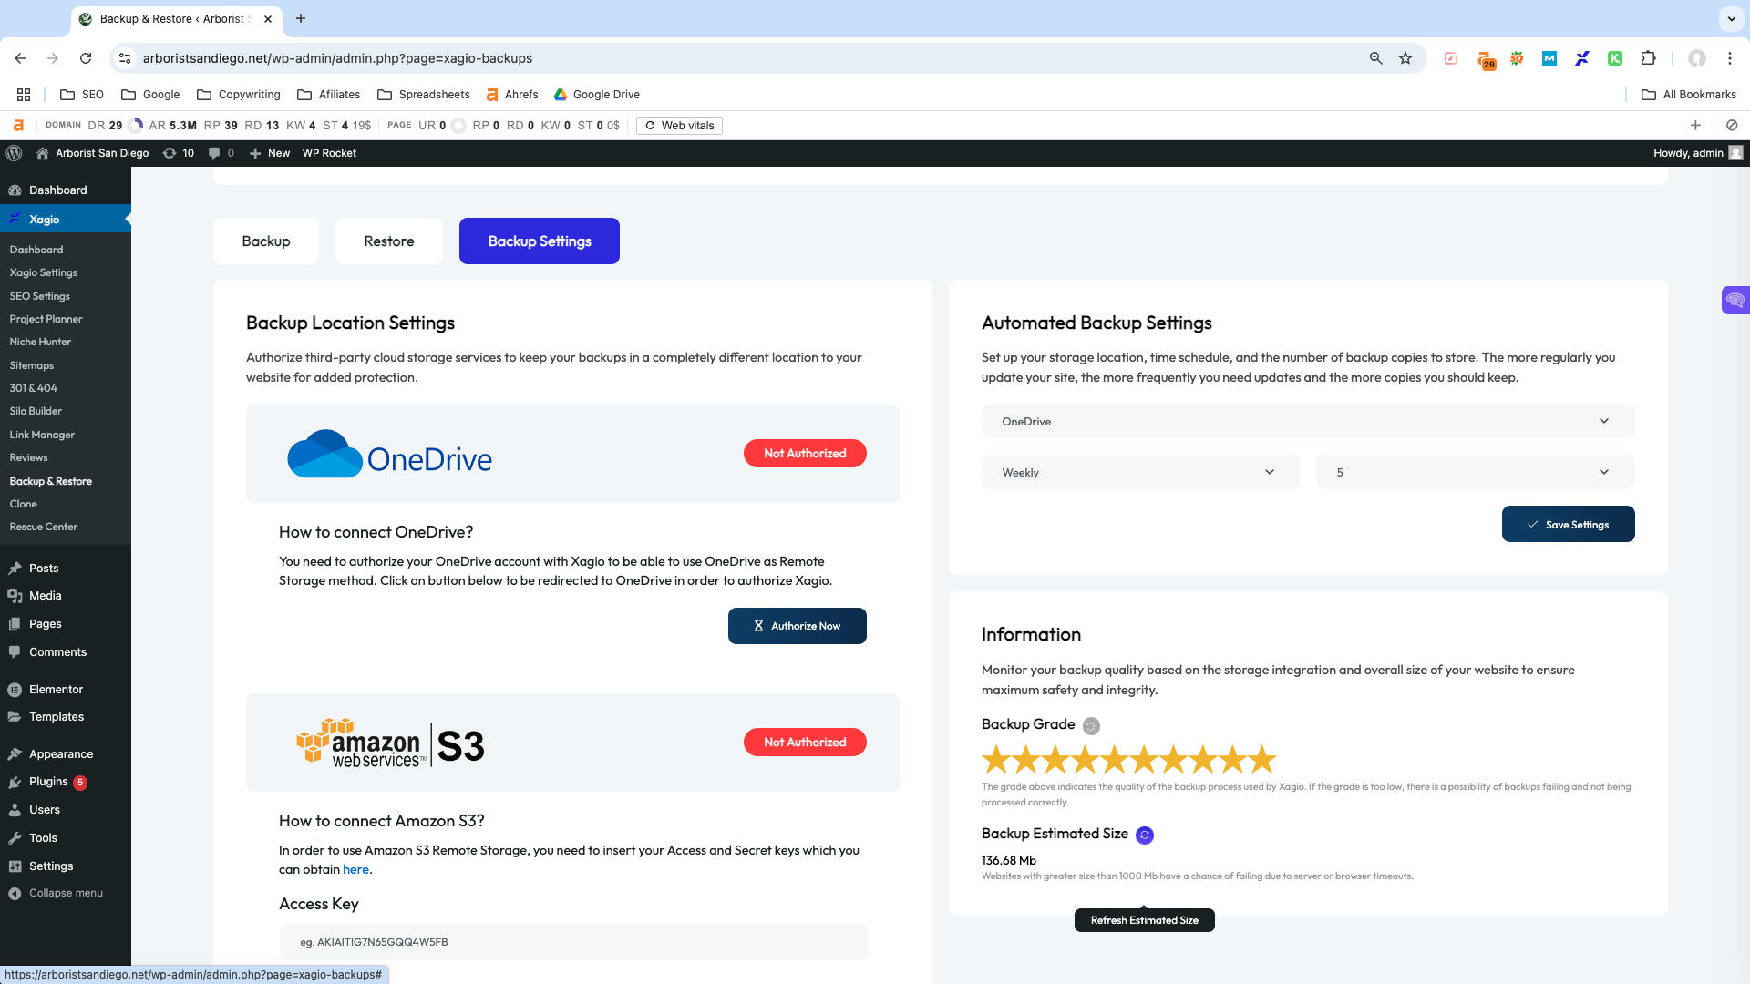The height and width of the screenshot is (984, 1750).
Task: Focus the Amazon S3 Access Key field
Action: (573, 942)
